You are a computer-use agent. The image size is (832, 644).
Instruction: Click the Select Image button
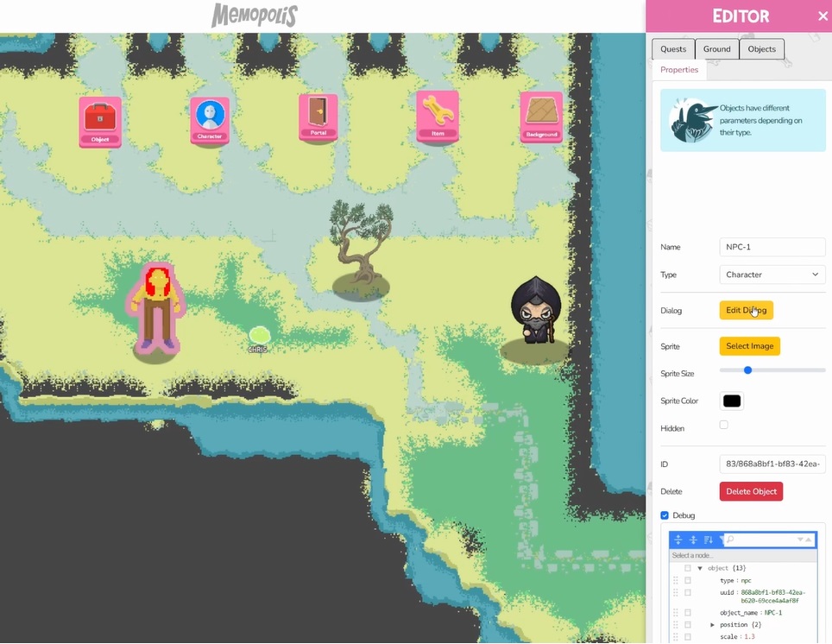tap(749, 346)
